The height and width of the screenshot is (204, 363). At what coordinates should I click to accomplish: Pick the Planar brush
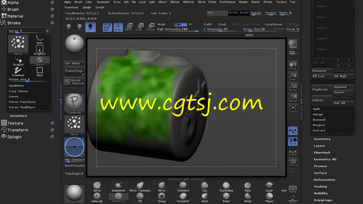[x=269, y=198]
